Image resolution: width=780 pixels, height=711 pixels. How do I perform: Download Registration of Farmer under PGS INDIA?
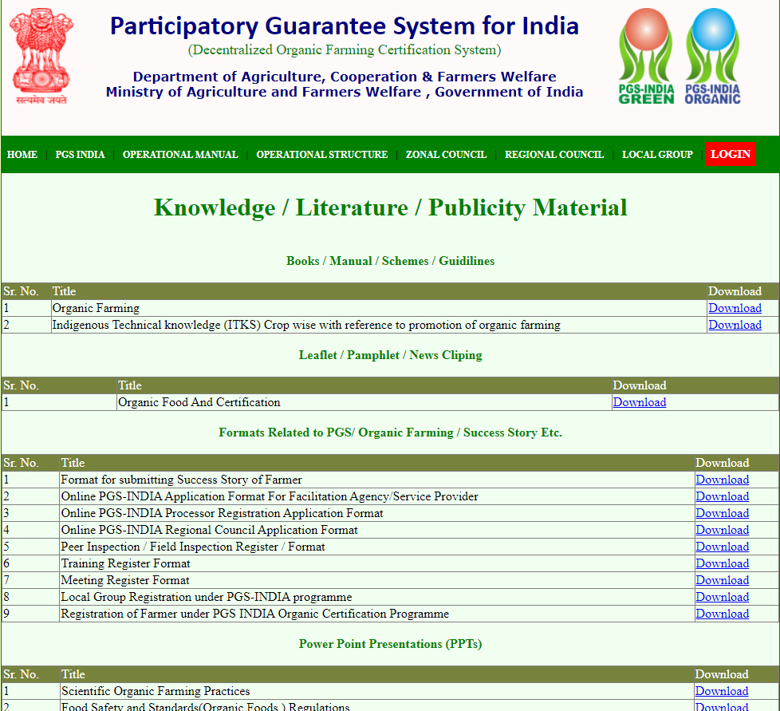pyautogui.click(x=722, y=614)
